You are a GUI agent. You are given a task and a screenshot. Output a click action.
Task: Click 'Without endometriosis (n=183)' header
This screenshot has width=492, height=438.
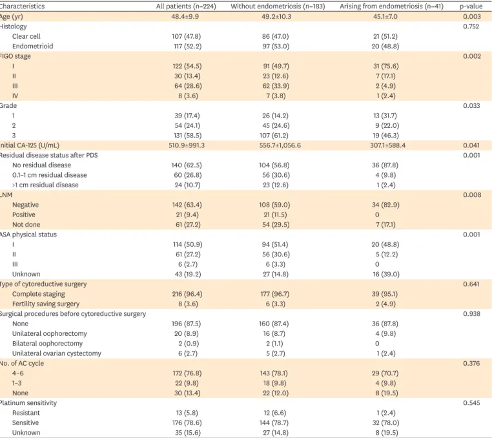(x=278, y=6)
